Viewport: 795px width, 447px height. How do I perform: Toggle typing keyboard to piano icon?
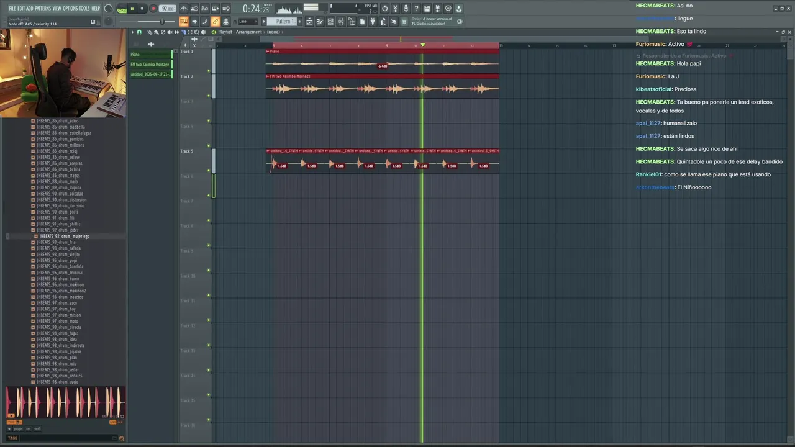(184, 21)
